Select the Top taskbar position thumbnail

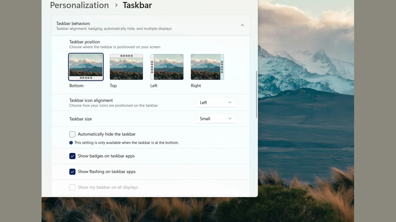pyautogui.click(x=126, y=67)
